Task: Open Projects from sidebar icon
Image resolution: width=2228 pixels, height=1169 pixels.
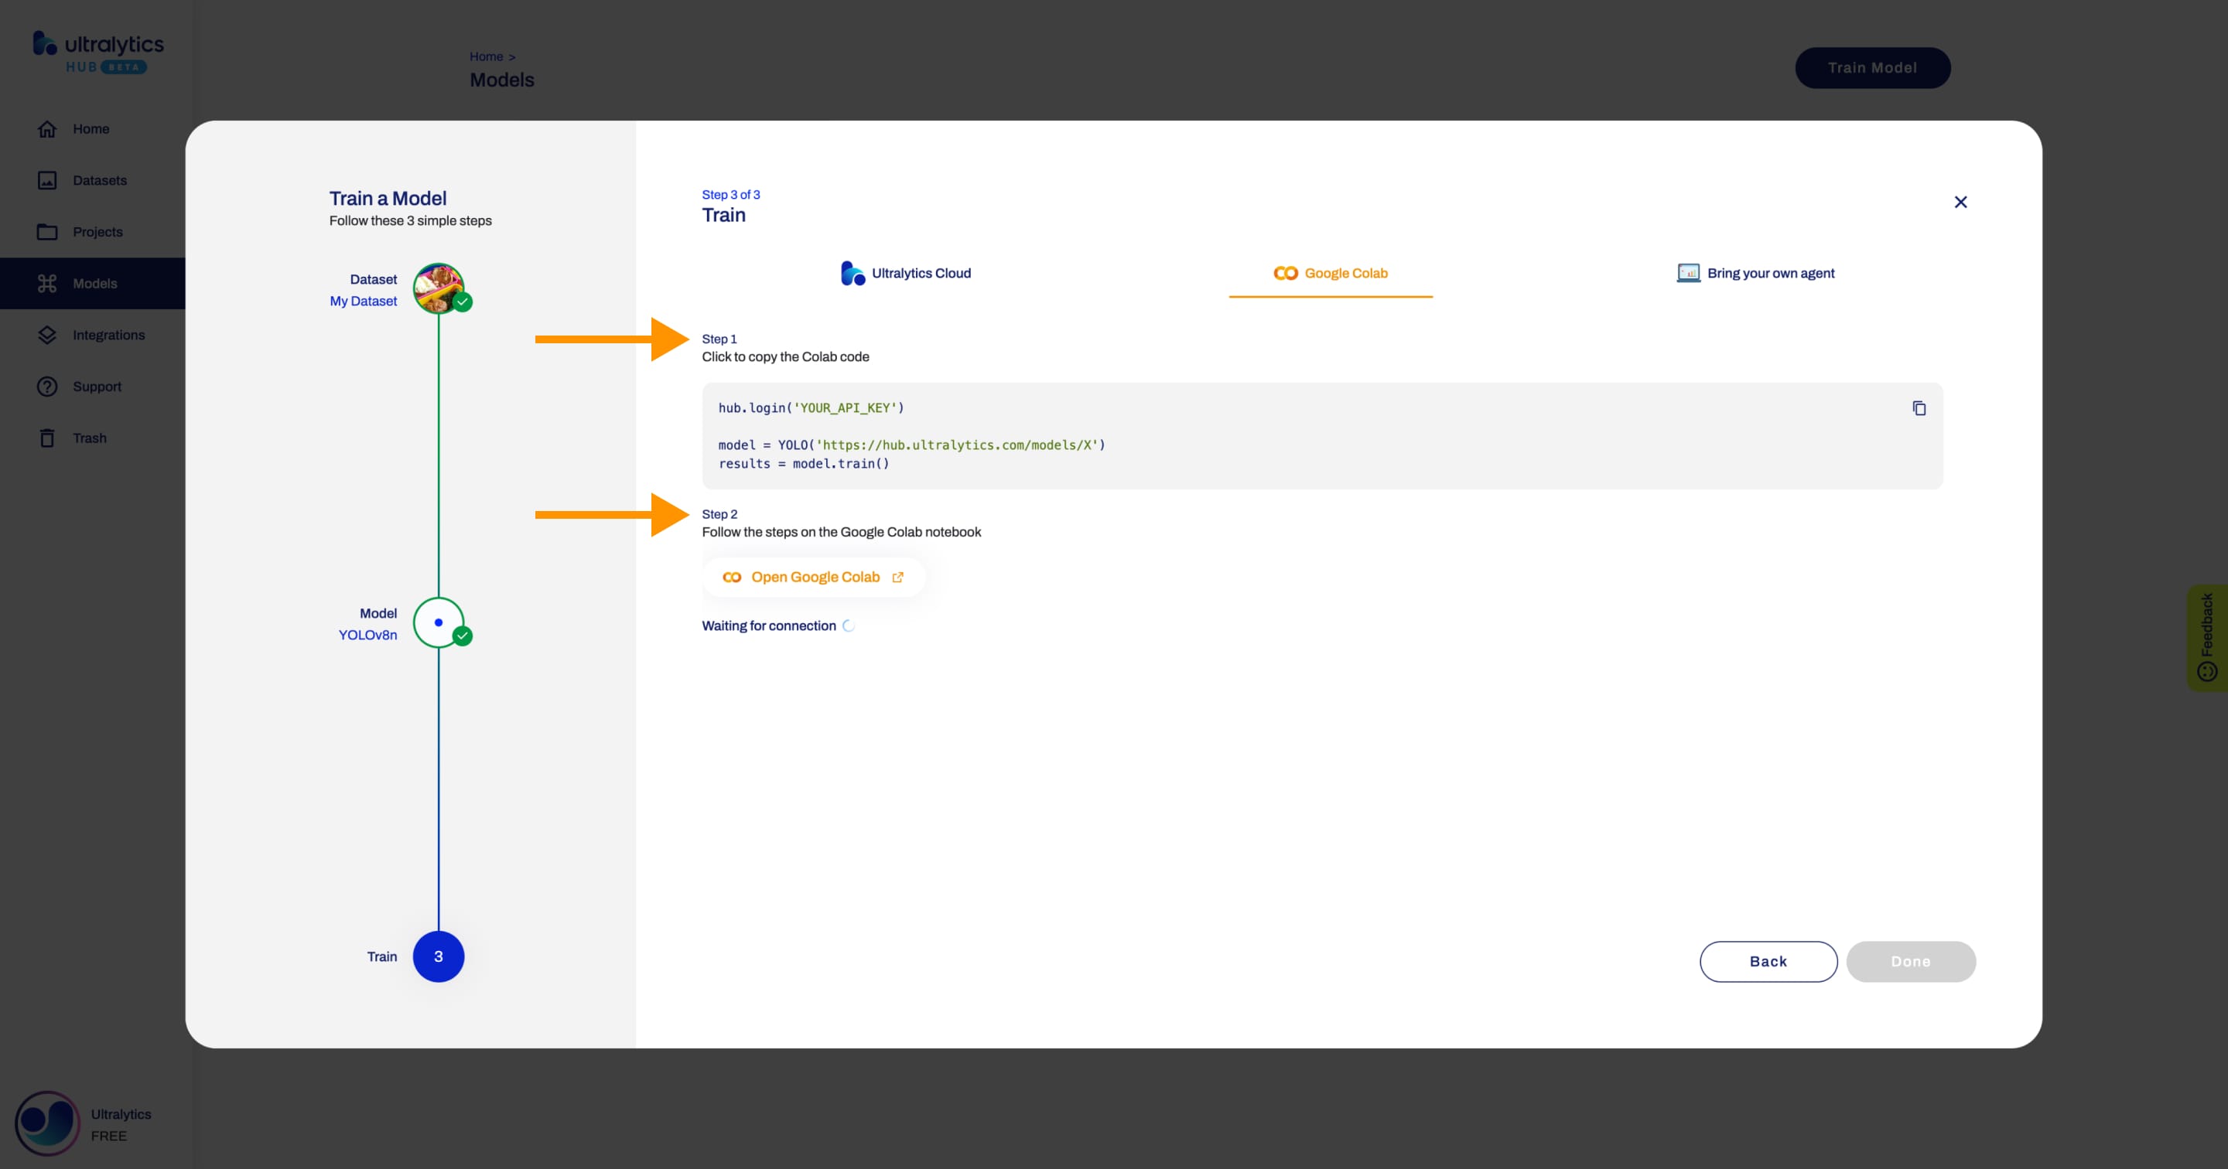Action: (x=44, y=231)
